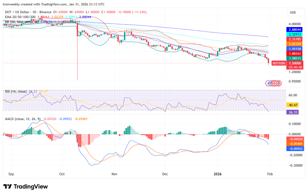Click the 2026 label on time axis

click(x=218, y=174)
